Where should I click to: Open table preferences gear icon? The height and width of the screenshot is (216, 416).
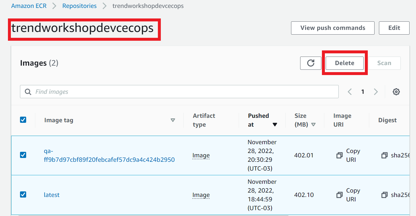pyautogui.click(x=396, y=92)
